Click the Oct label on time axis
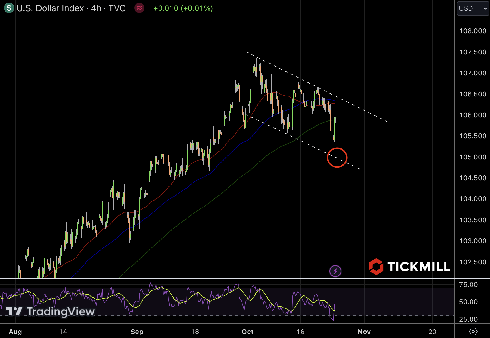The width and height of the screenshot is (490, 338). pos(248,332)
